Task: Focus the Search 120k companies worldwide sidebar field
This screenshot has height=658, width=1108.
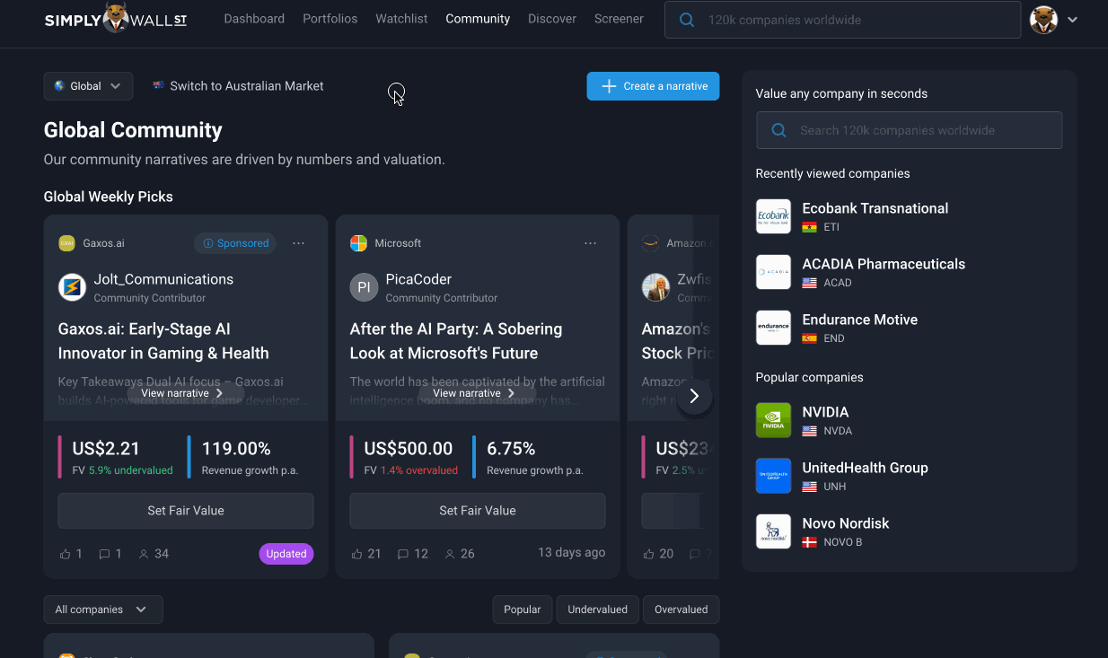Action: (x=909, y=130)
